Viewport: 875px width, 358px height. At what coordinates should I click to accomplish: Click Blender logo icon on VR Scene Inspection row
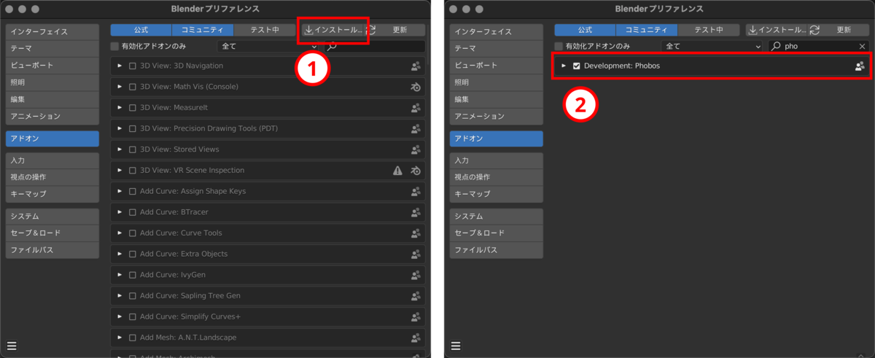(x=416, y=170)
